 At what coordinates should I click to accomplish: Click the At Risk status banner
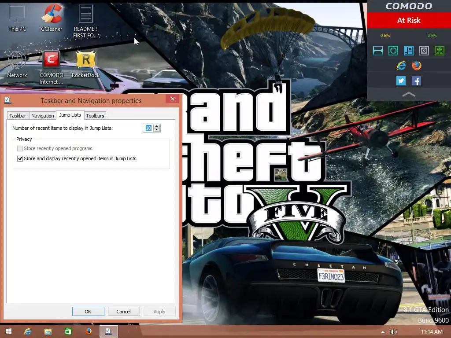click(x=409, y=20)
